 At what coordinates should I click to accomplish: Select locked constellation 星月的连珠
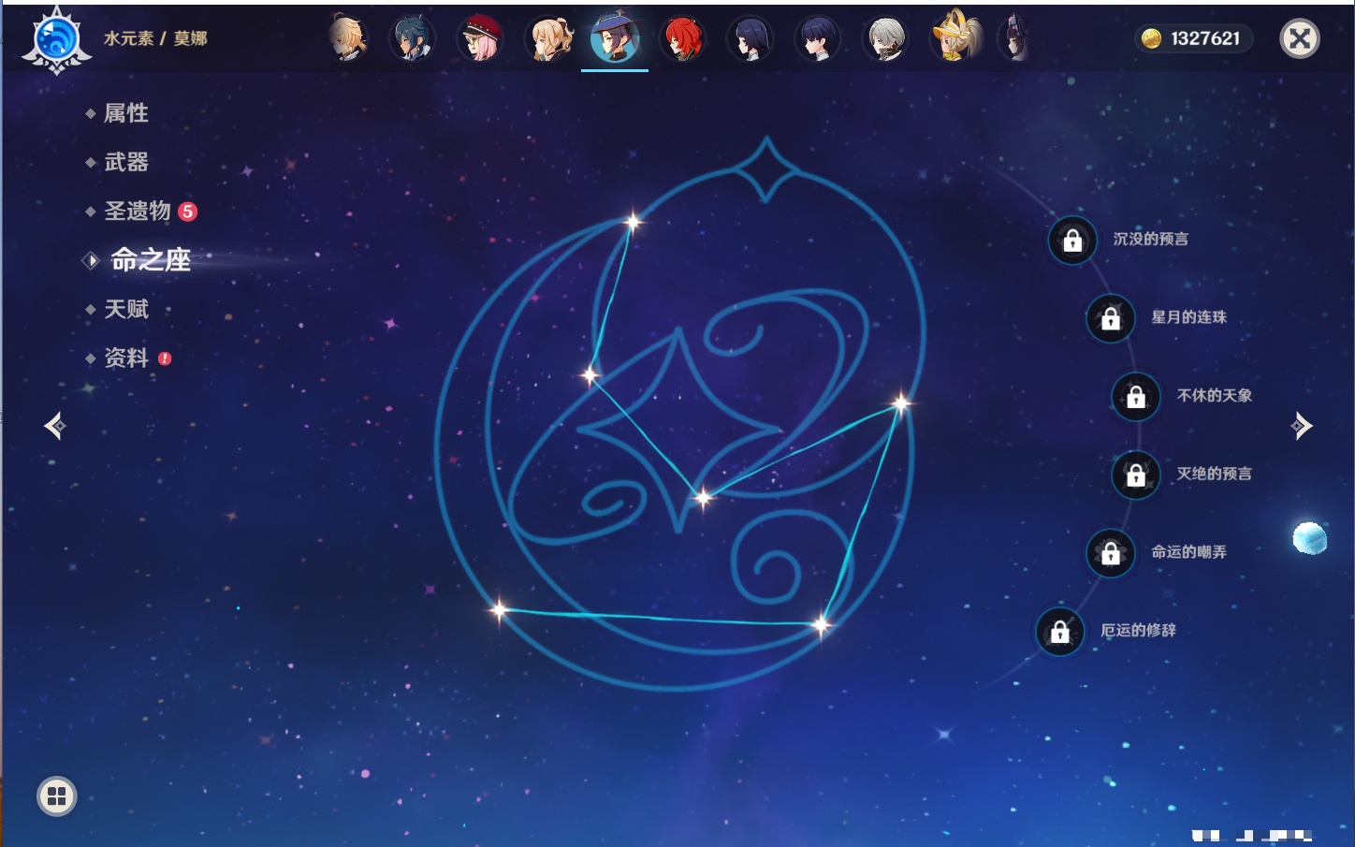point(1111,318)
